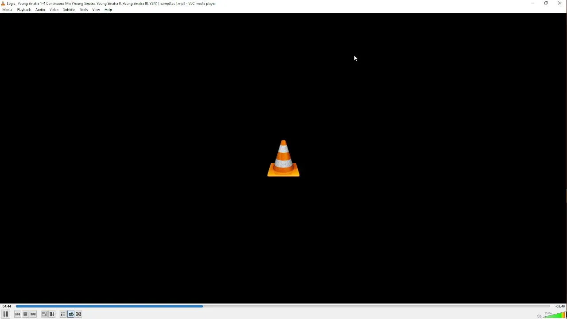
Task: Pause playback with the pause button
Action: click(6, 314)
